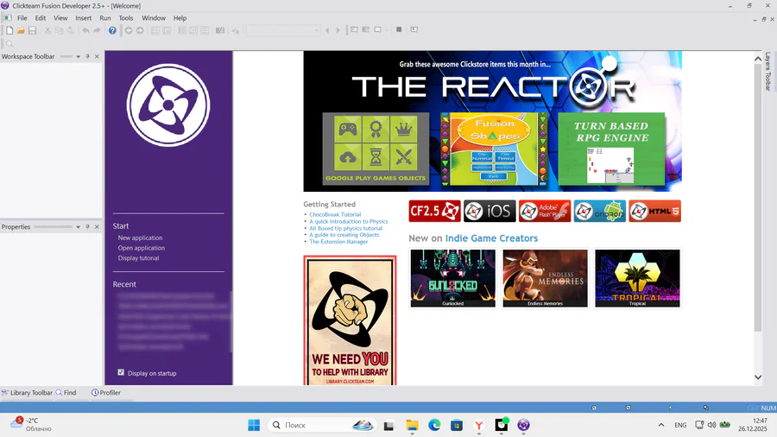Click the Undo arrow toolbar icon
The image size is (777, 437).
pyautogui.click(x=85, y=31)
